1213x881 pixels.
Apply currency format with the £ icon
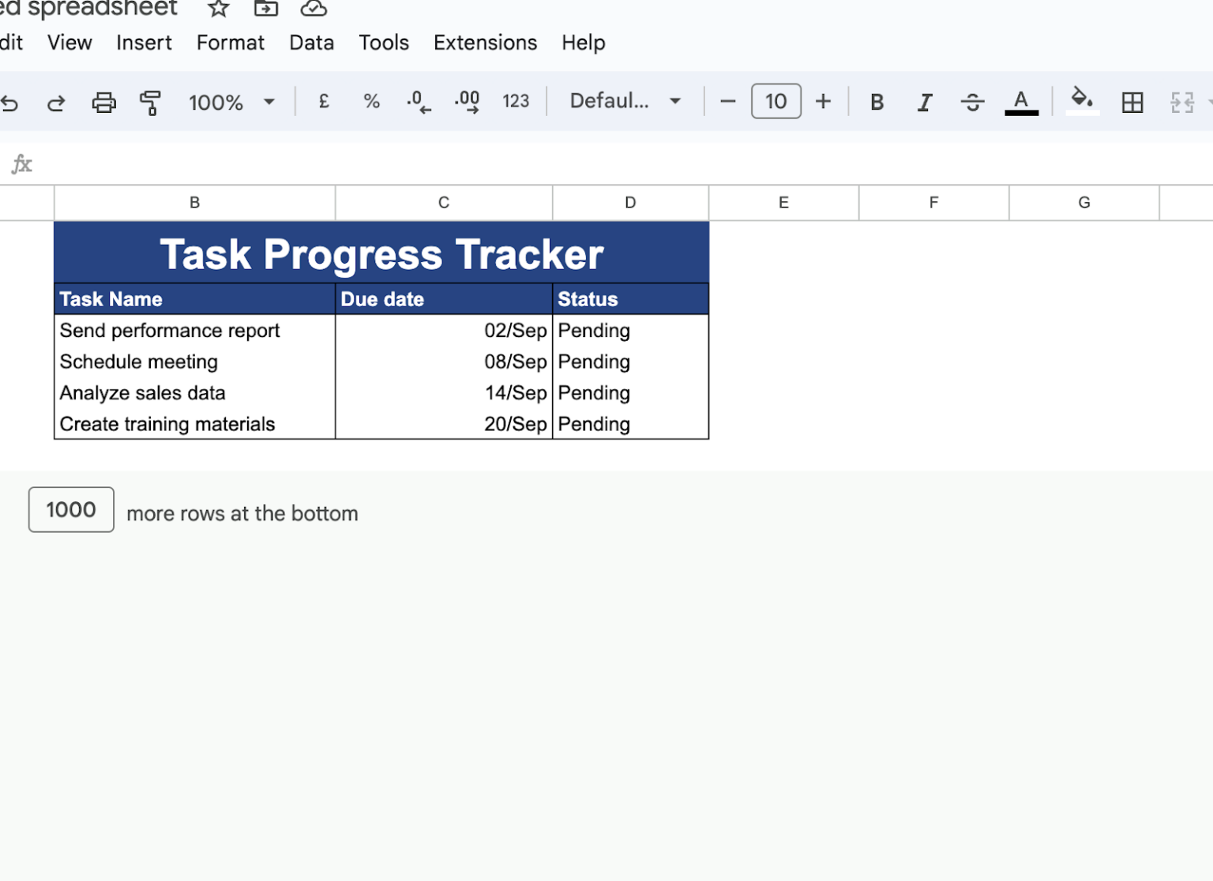[x=323, y=101]
